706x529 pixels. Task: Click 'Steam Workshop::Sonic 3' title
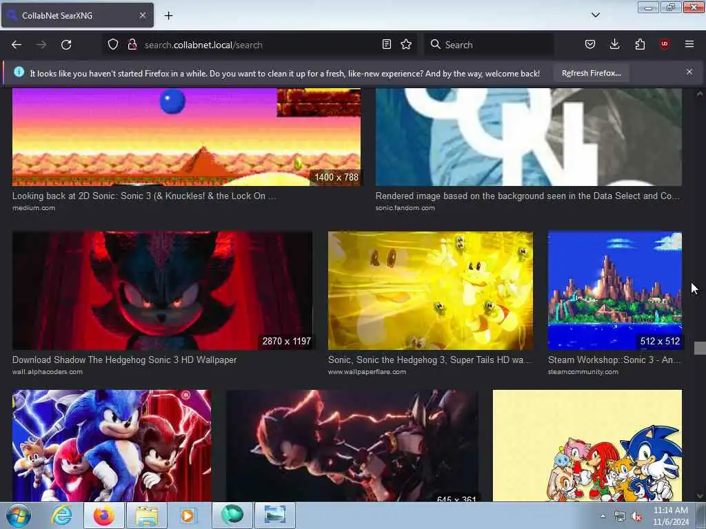[x=614, y=360]
